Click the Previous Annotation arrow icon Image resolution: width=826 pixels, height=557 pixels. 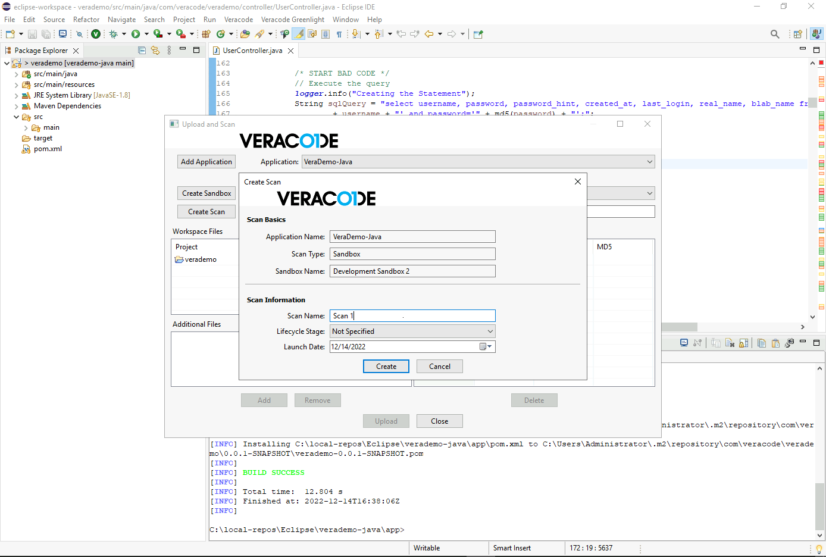tap(378, 34)
